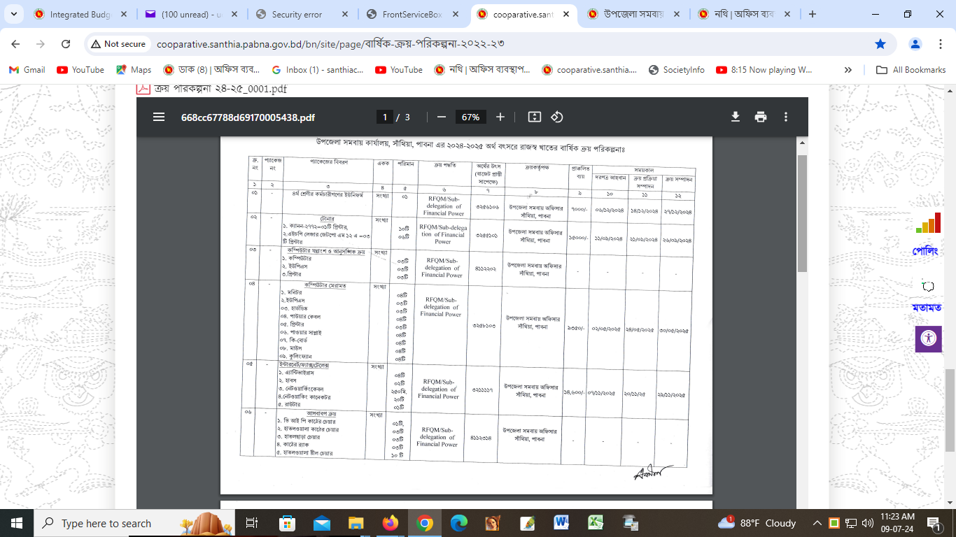The image size is (956, 537).
Task: Click the PDF page number field
Action: click(x=384, y=117)
